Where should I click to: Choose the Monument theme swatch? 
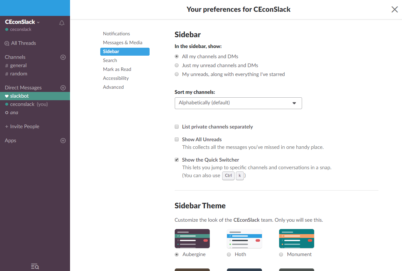pyautogui.click(x=296, y=239)
